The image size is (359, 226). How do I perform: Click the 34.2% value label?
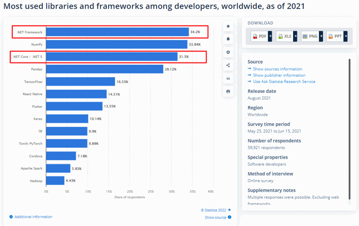coord(195,32)
